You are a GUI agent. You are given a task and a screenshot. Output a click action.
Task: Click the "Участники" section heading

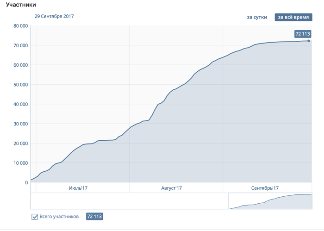pyautogui.click(x=19, y=5)
